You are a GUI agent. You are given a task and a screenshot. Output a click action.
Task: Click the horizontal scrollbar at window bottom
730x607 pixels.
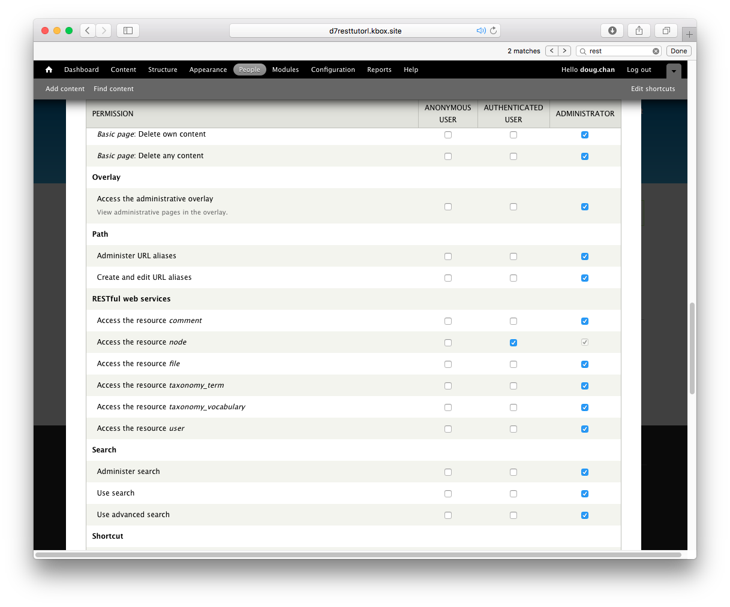coord(358,555)
